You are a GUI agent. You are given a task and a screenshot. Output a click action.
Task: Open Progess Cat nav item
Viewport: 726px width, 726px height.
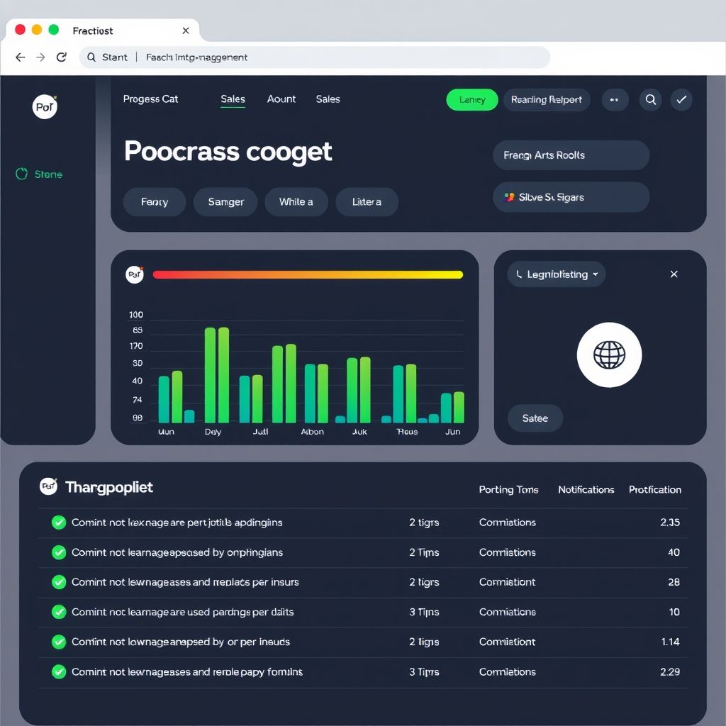click(150, 99)
